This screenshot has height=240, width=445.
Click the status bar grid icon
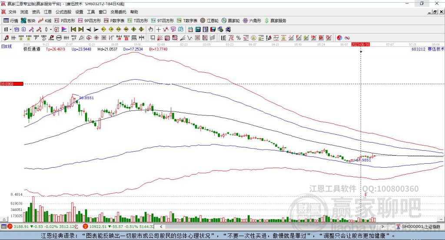click(x=3, y=227)
